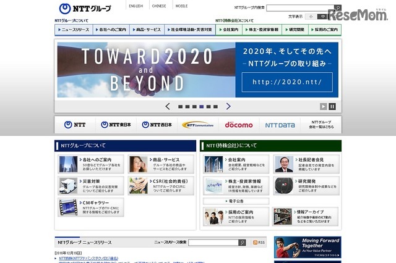This screenshot has width=396, height=263.
Task: Open the 株主・投資家情報 menu item
Action: click(262, 30)
